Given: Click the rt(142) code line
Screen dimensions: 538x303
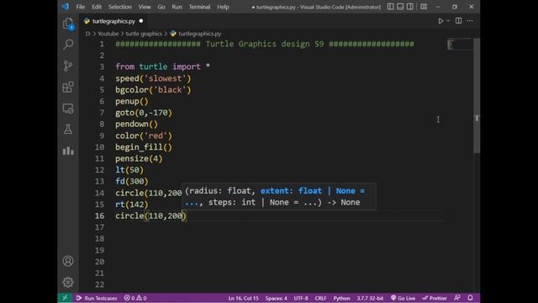Looking at the screenshot, I should tap(132, 205).
